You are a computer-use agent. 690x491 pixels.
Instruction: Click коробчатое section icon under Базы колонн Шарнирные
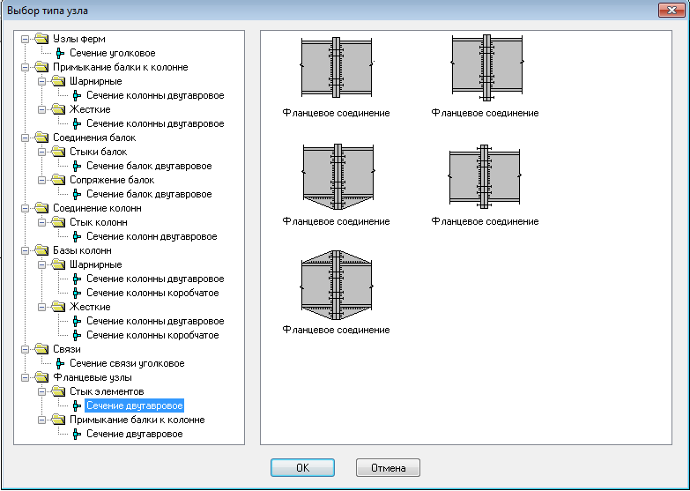click(x=77, y=293)
